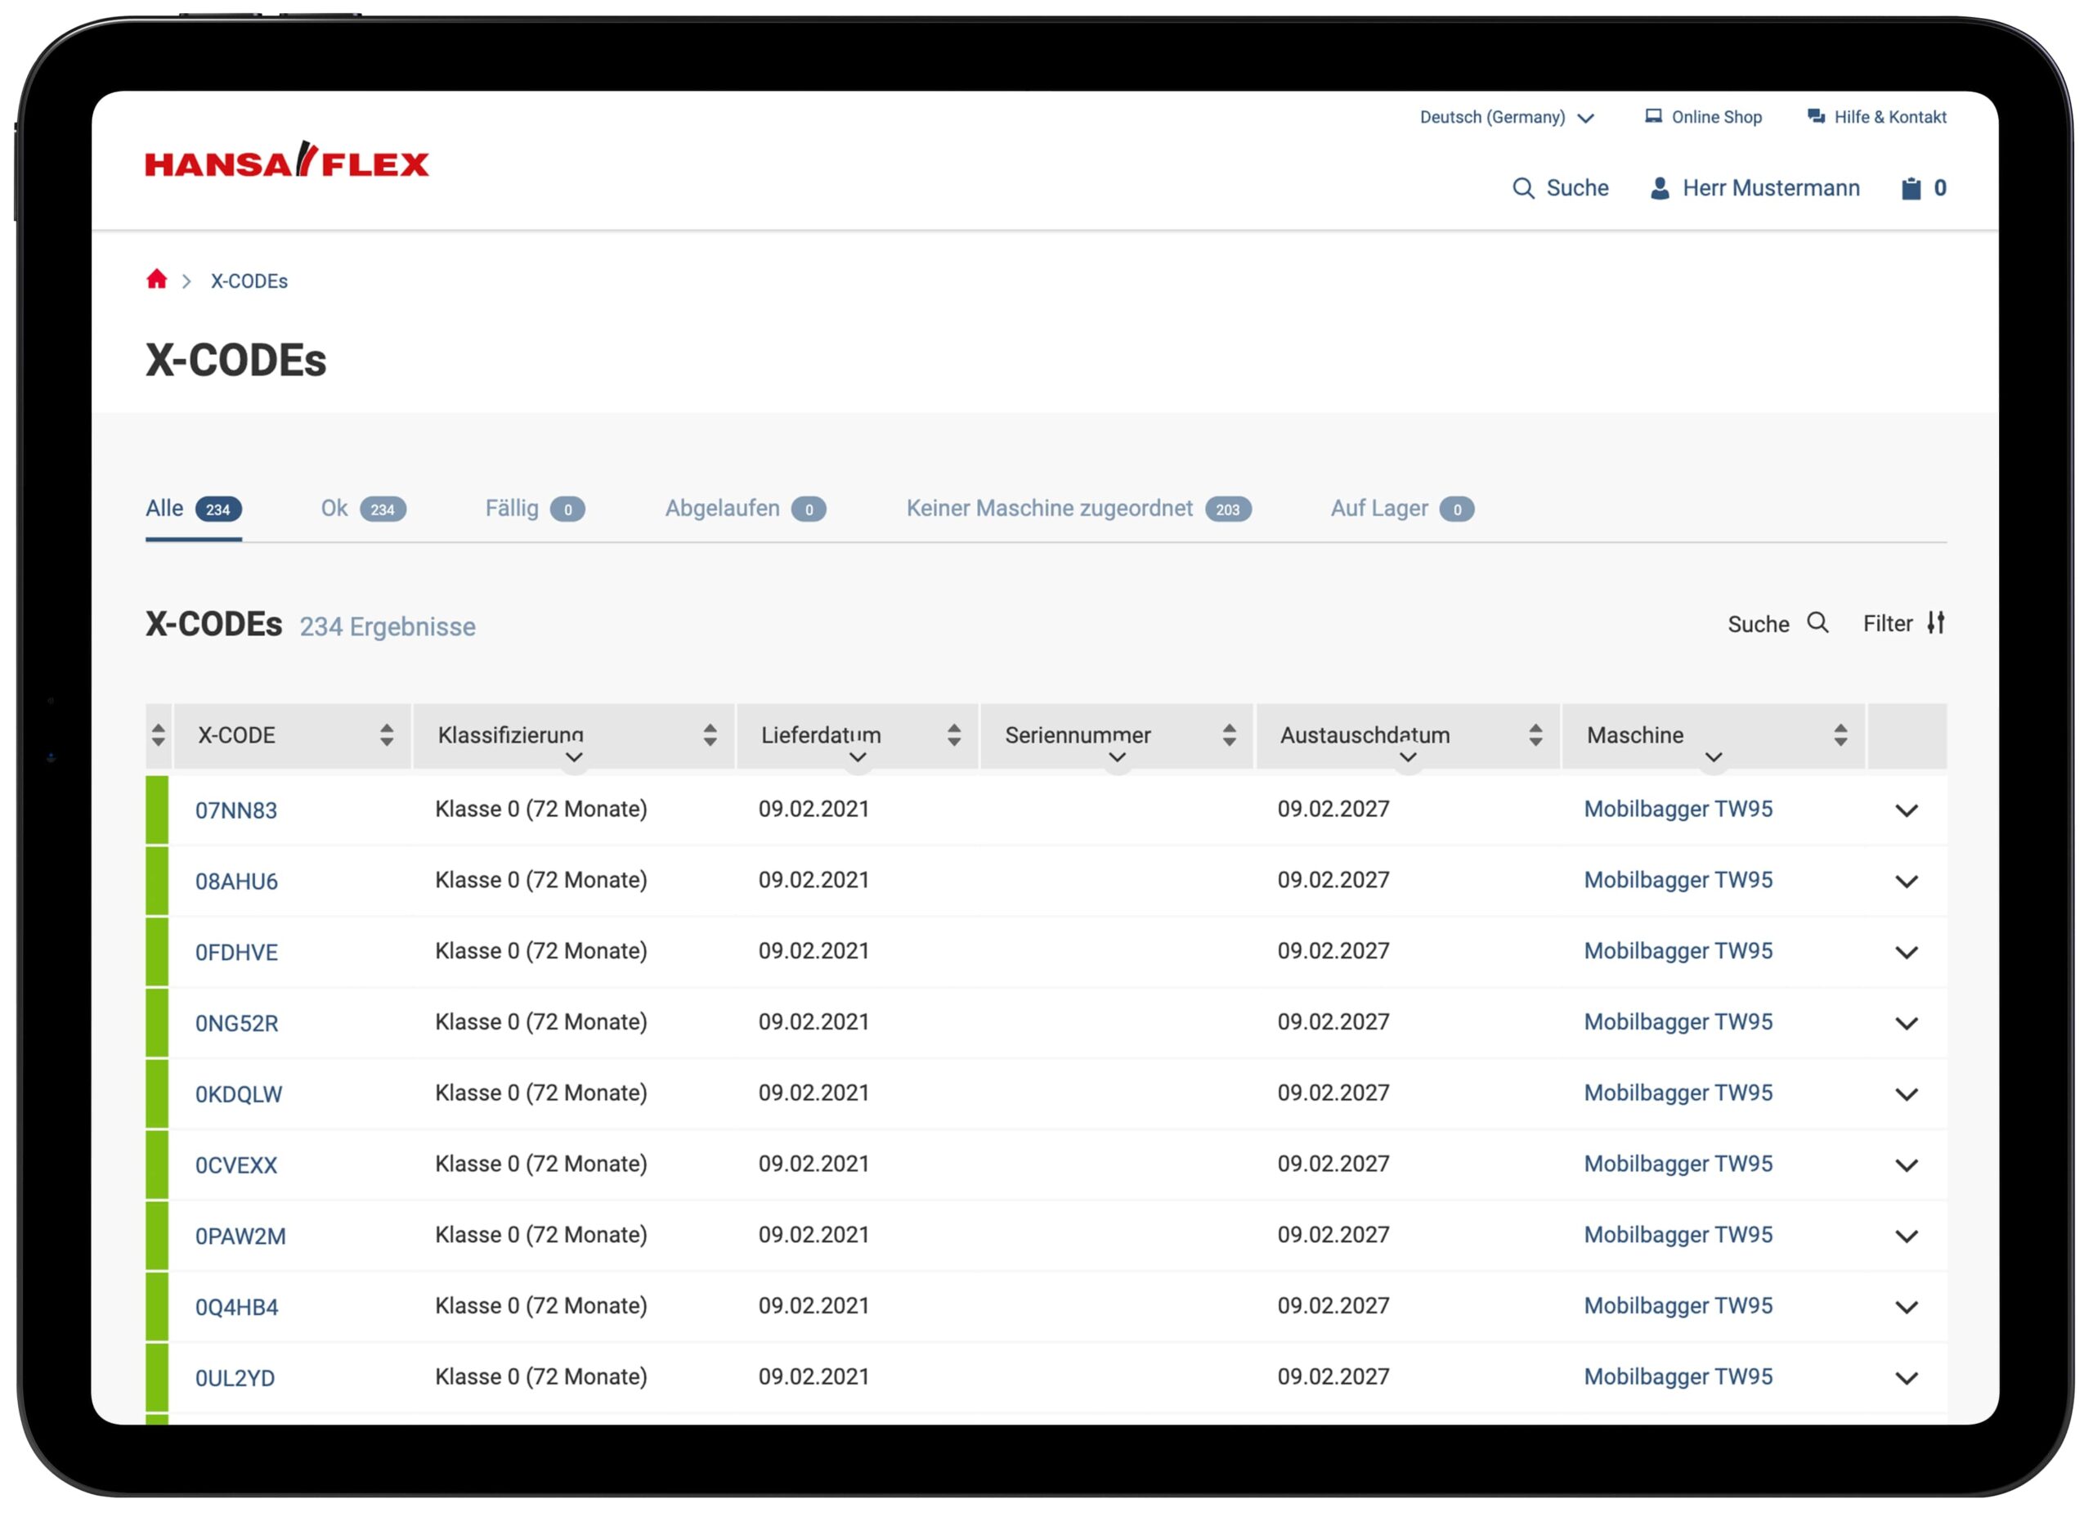Image resolution: width=2093 pixels, height=1517 pixels.
Task: Click the HANSA-FLEX logo
Action: pos(287,160)
